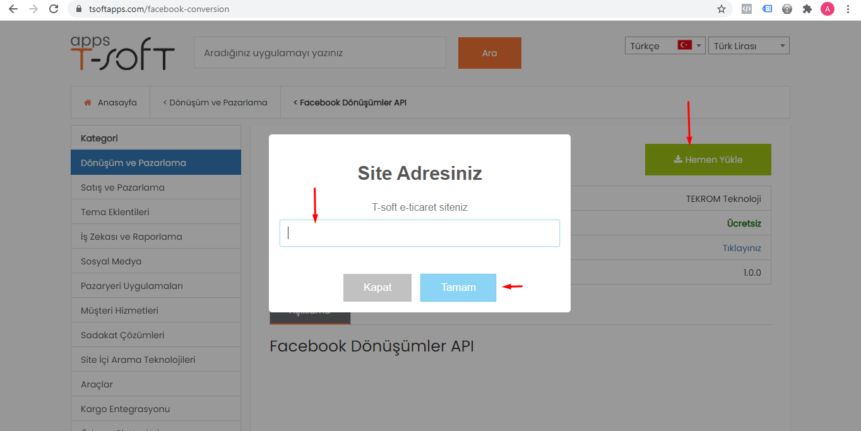Open Site İçi Arama Teknolojileri category
861x431 pixels.
click(156, 360)
